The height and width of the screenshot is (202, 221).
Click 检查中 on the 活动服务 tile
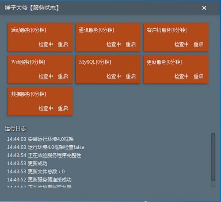click(46, 44)
